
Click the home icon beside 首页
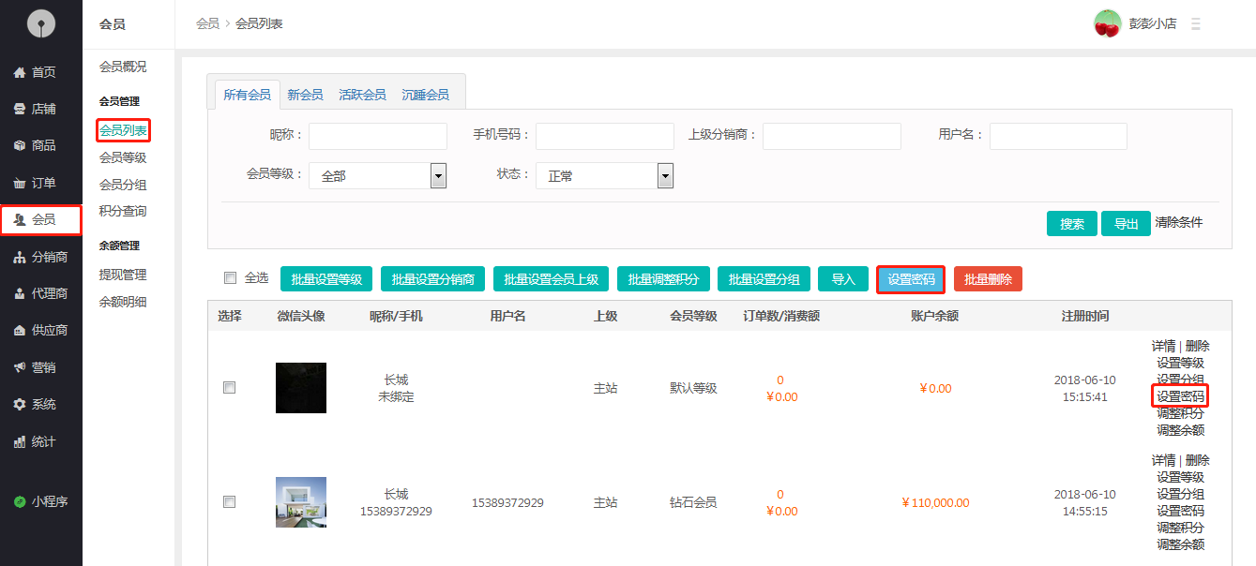coord(19,72)
